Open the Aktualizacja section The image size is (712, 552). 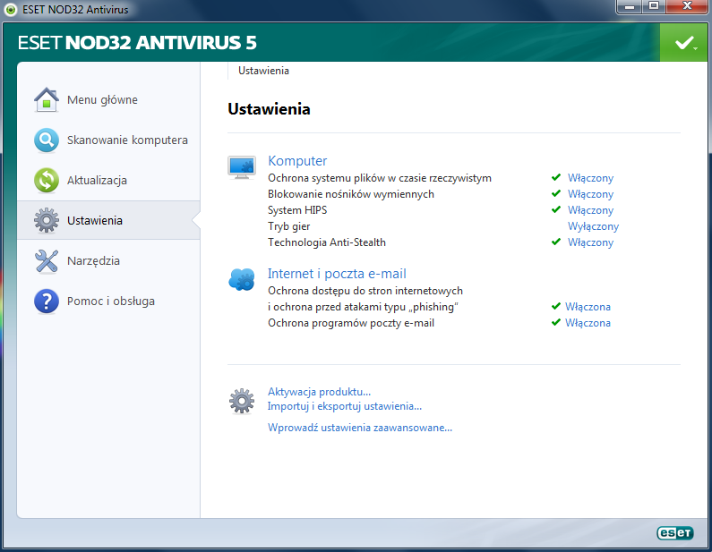(x=97, y=181)
